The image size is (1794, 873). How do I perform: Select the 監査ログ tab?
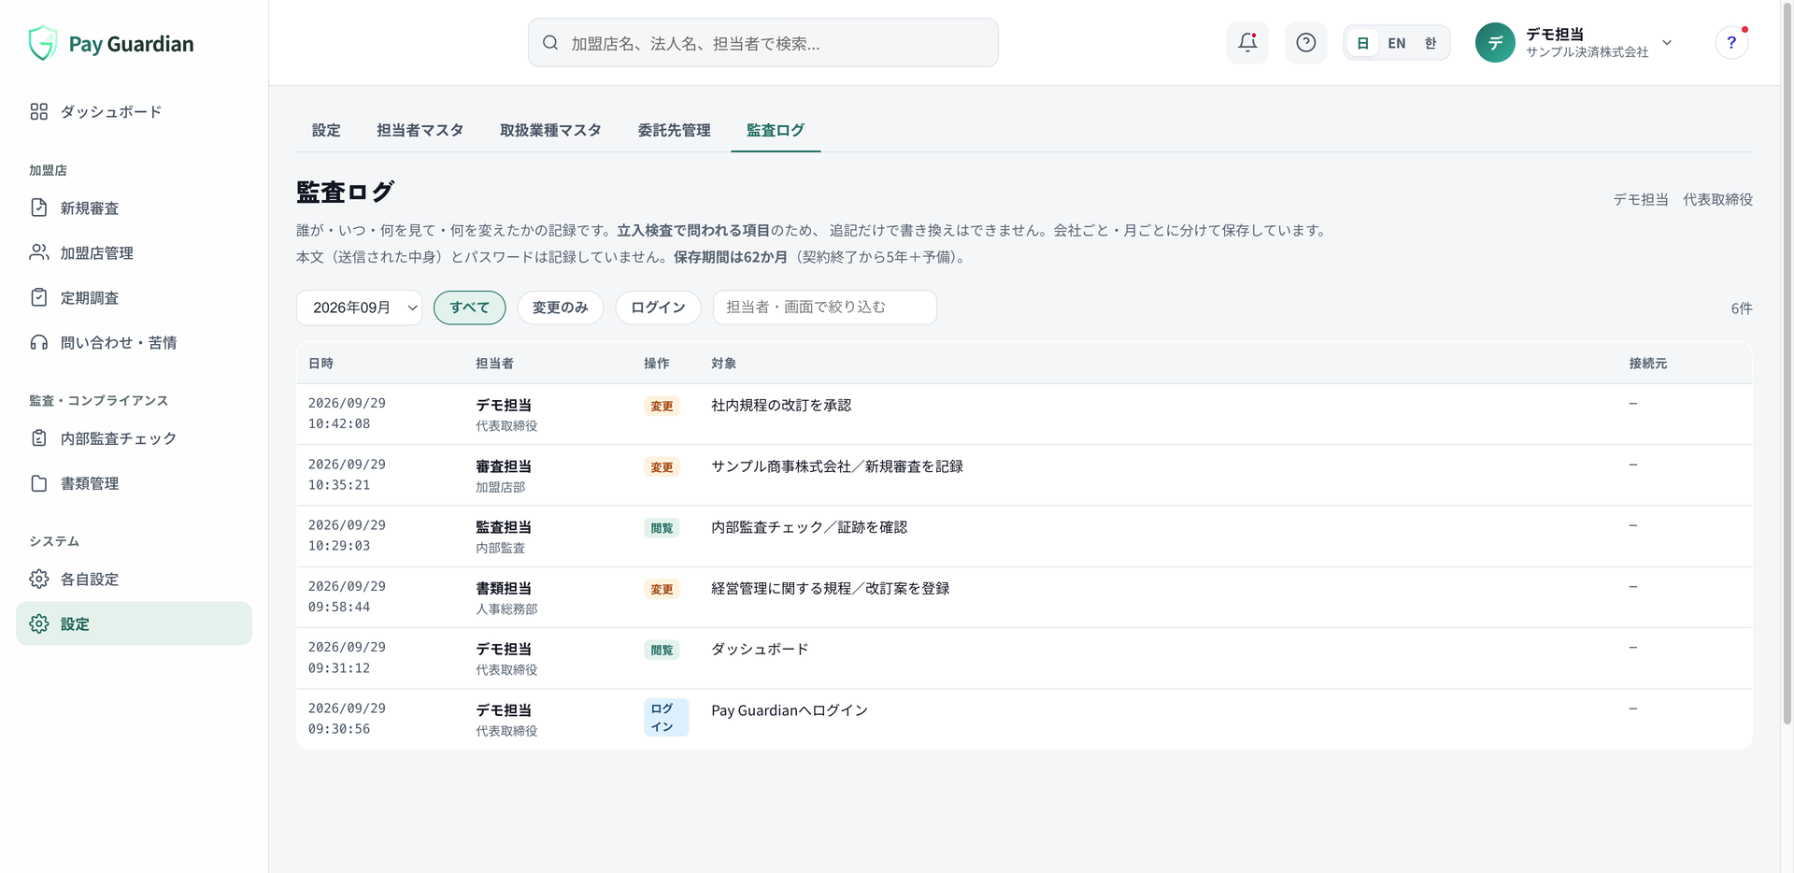(776, 130)
